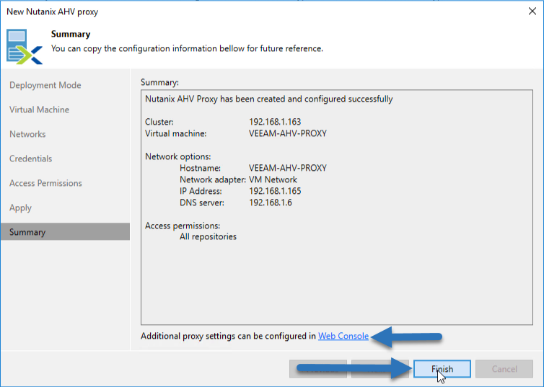Click the IP Address value 192.168.1.165
Viewport: 544px width, 387px height.
point(275,191)
